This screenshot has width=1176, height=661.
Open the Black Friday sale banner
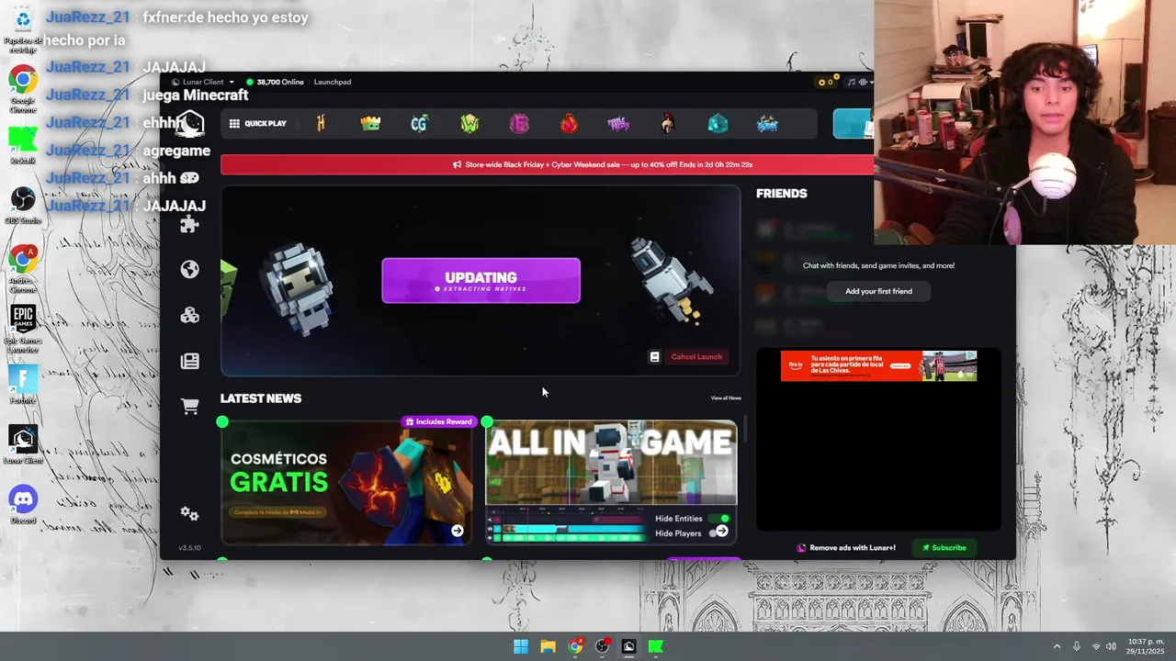click(547, 164)
